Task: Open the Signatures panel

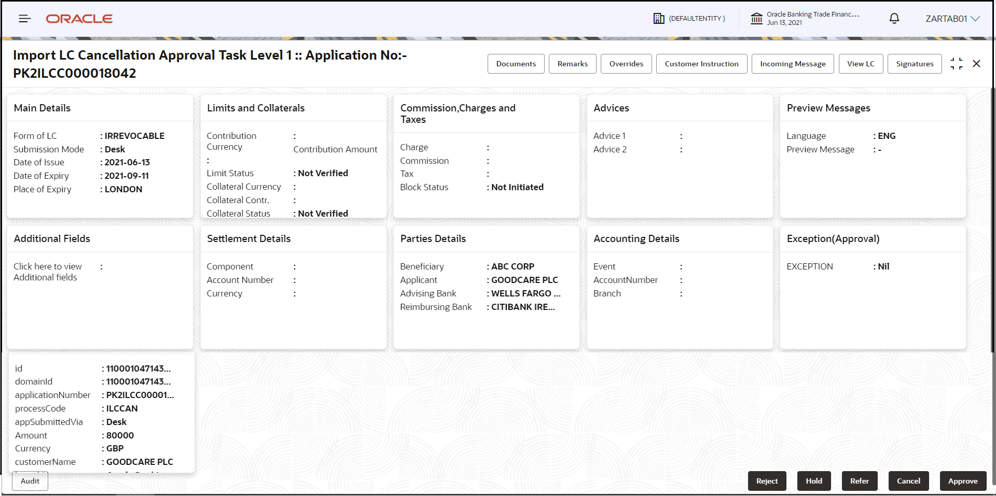Action: [914, 63]
